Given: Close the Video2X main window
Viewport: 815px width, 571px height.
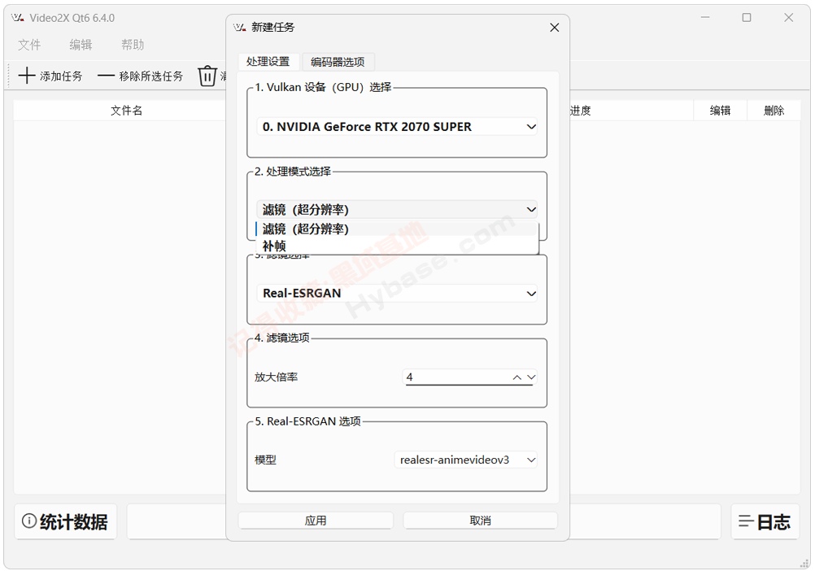Looking at the screenshot, I should coord(788,18).
